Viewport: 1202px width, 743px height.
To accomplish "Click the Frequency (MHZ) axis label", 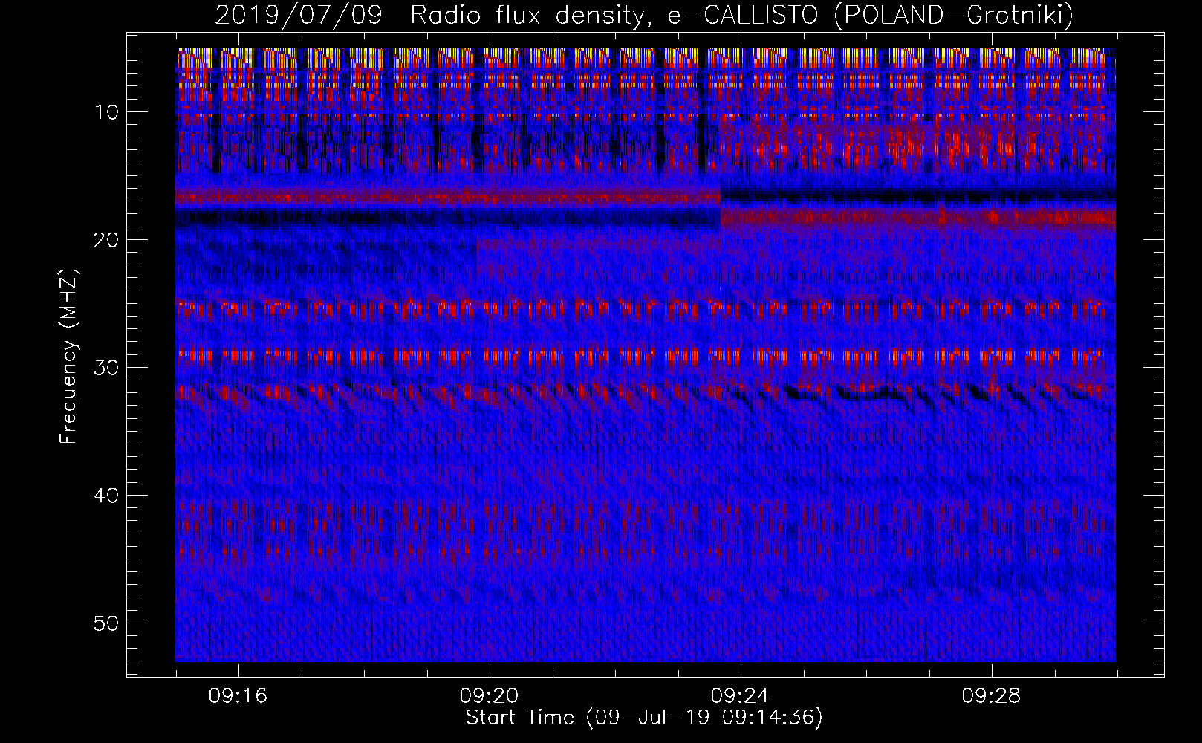I will click(69, 357).
